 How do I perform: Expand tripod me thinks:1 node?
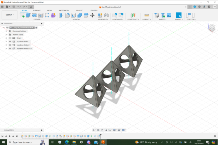pyautogui.click(x=6, y=41)
